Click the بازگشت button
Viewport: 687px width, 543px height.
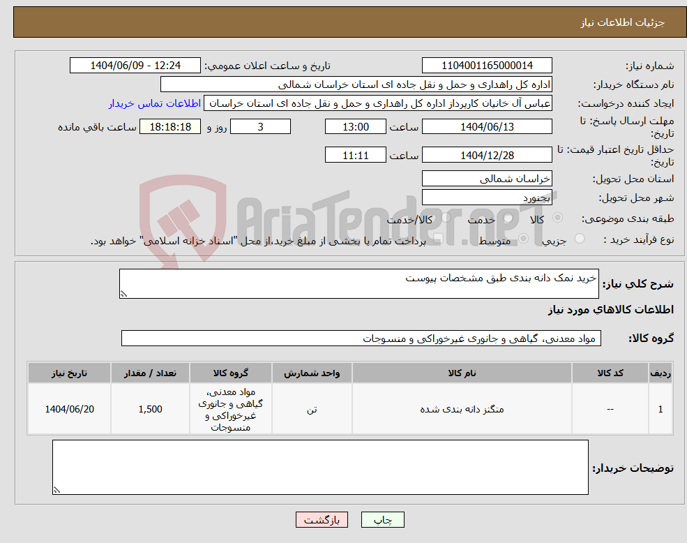point(322,519)
